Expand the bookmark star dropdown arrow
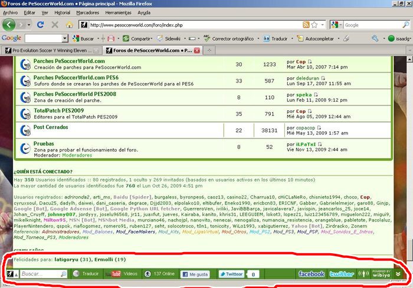The height and width of the screenshot is (288, 413). pos(322,25)
